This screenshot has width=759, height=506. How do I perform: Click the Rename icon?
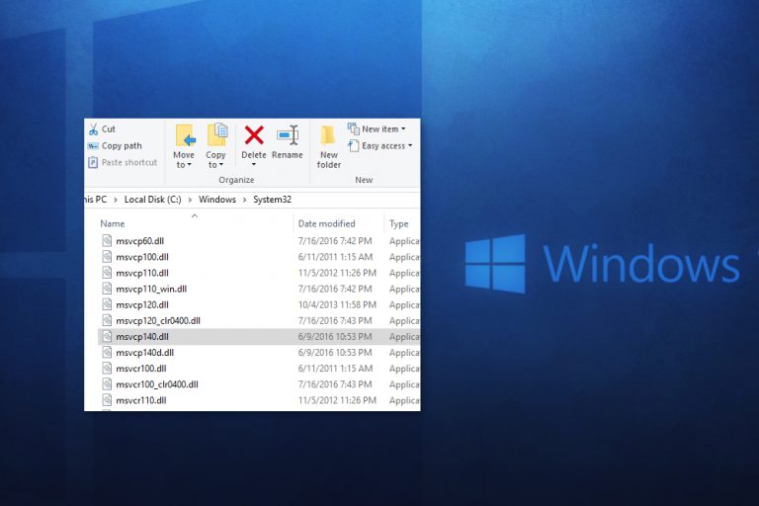tap(288, 135)
